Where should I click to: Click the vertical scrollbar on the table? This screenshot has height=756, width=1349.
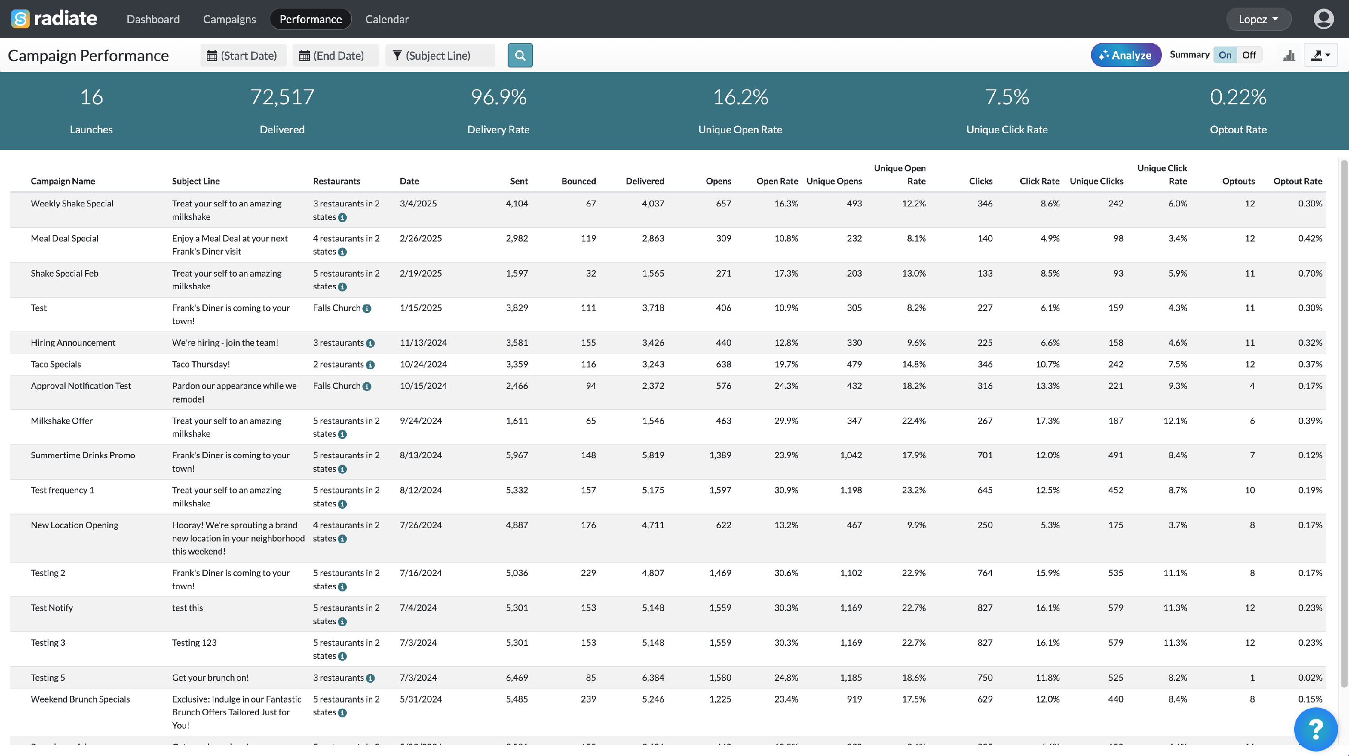[1344, 419]
